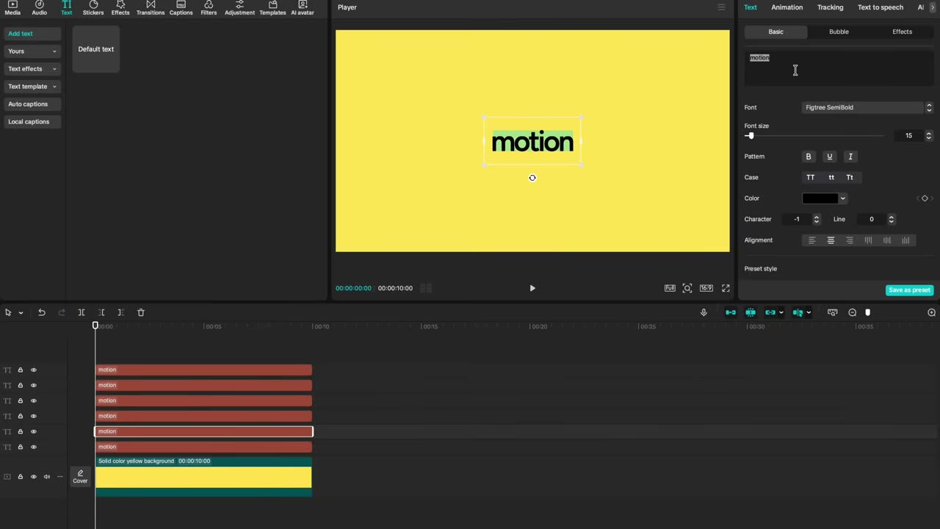The image size is (940, 529).
Task: Zoom out the timeline with the minus magnifier
Action: [853, 312]
